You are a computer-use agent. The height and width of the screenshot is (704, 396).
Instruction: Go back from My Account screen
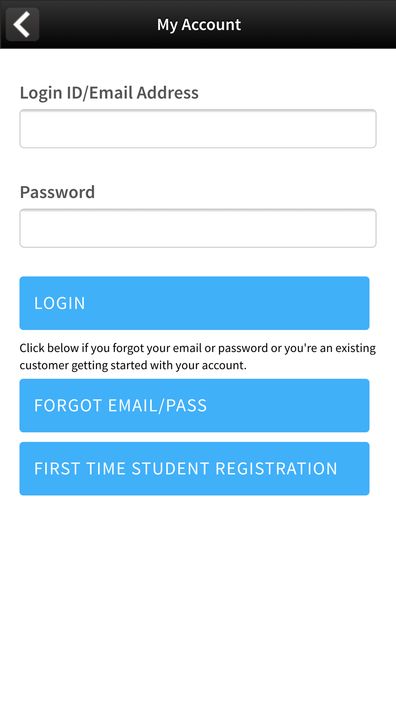pos(23,24)
